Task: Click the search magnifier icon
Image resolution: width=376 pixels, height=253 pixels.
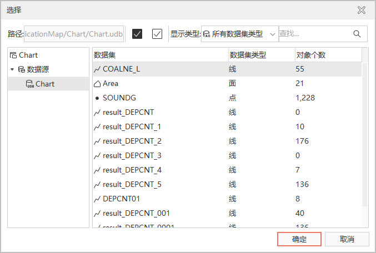Action: pyautogui.click(x=357, y=34)
